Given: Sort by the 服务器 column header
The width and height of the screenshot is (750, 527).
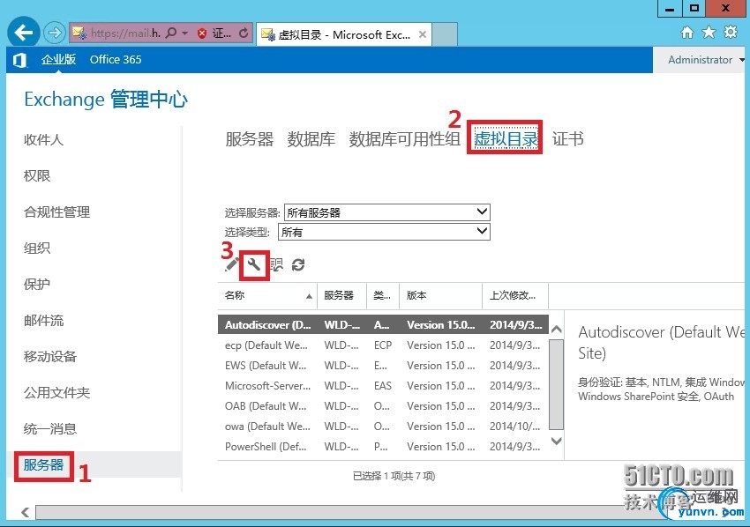Looking at the screenshot, I should pyautogui.click(x=342, y=295).
